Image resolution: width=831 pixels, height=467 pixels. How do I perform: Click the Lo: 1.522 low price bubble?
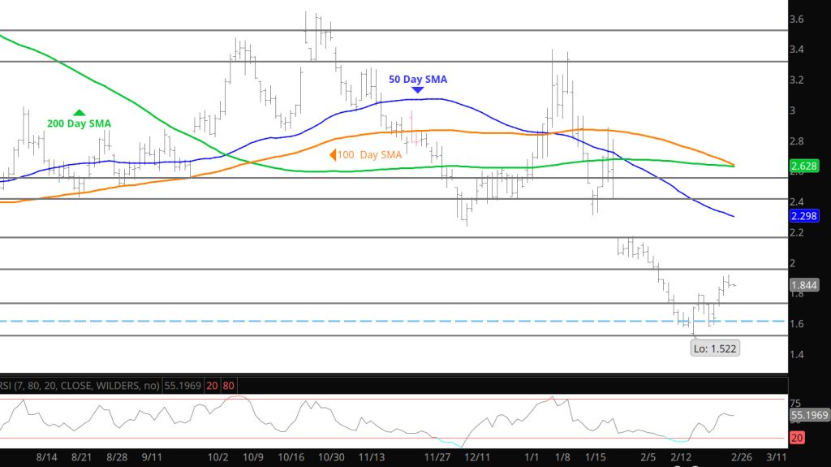(x=715, y=348)
